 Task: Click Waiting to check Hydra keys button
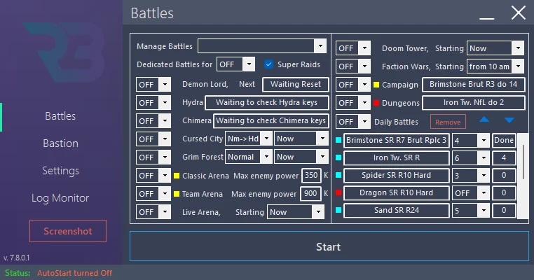click(267, 103)
